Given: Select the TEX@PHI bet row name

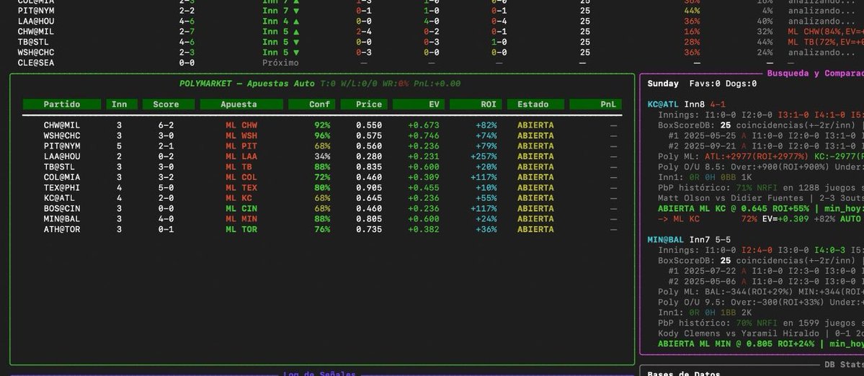Looking at the screenshot, I should (62, 188).
